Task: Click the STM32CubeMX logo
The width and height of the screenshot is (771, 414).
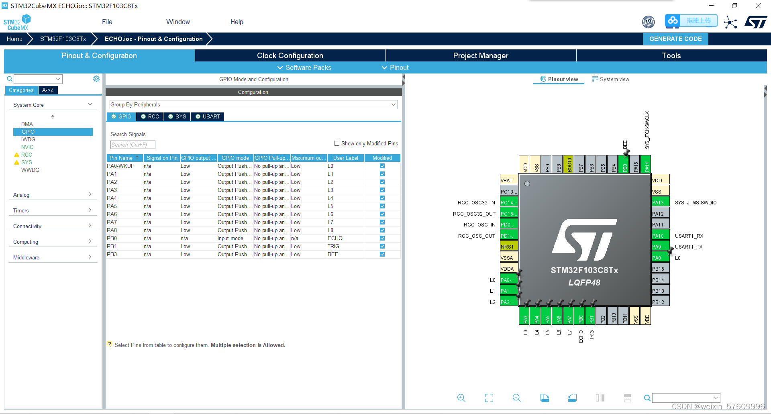Action: coord(17,22)
